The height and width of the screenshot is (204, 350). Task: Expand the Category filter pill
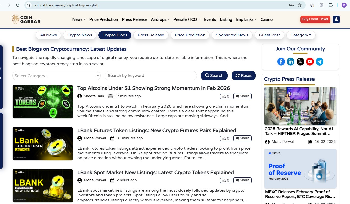tap(301, 35)
